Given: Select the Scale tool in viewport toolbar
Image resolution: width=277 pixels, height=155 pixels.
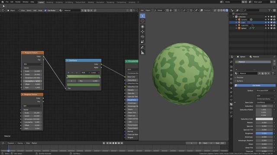Looking at the screenshot, I should [x=142, y=42].
